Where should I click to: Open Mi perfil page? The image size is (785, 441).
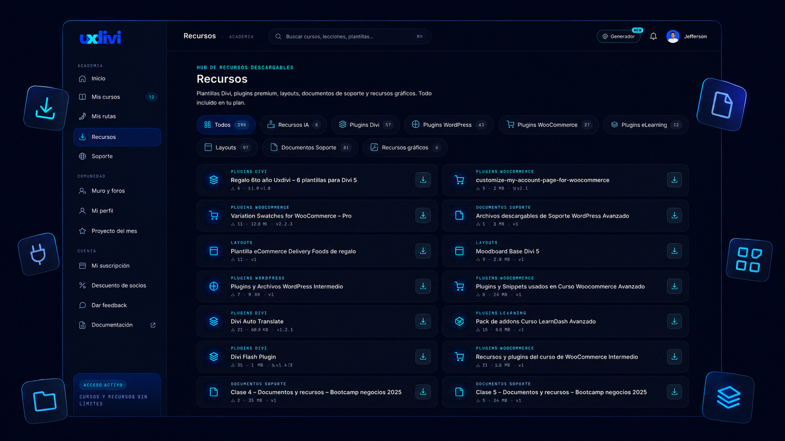(117, 211)
